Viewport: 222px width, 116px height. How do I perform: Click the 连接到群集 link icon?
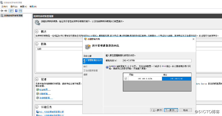(x=38, y=98)
